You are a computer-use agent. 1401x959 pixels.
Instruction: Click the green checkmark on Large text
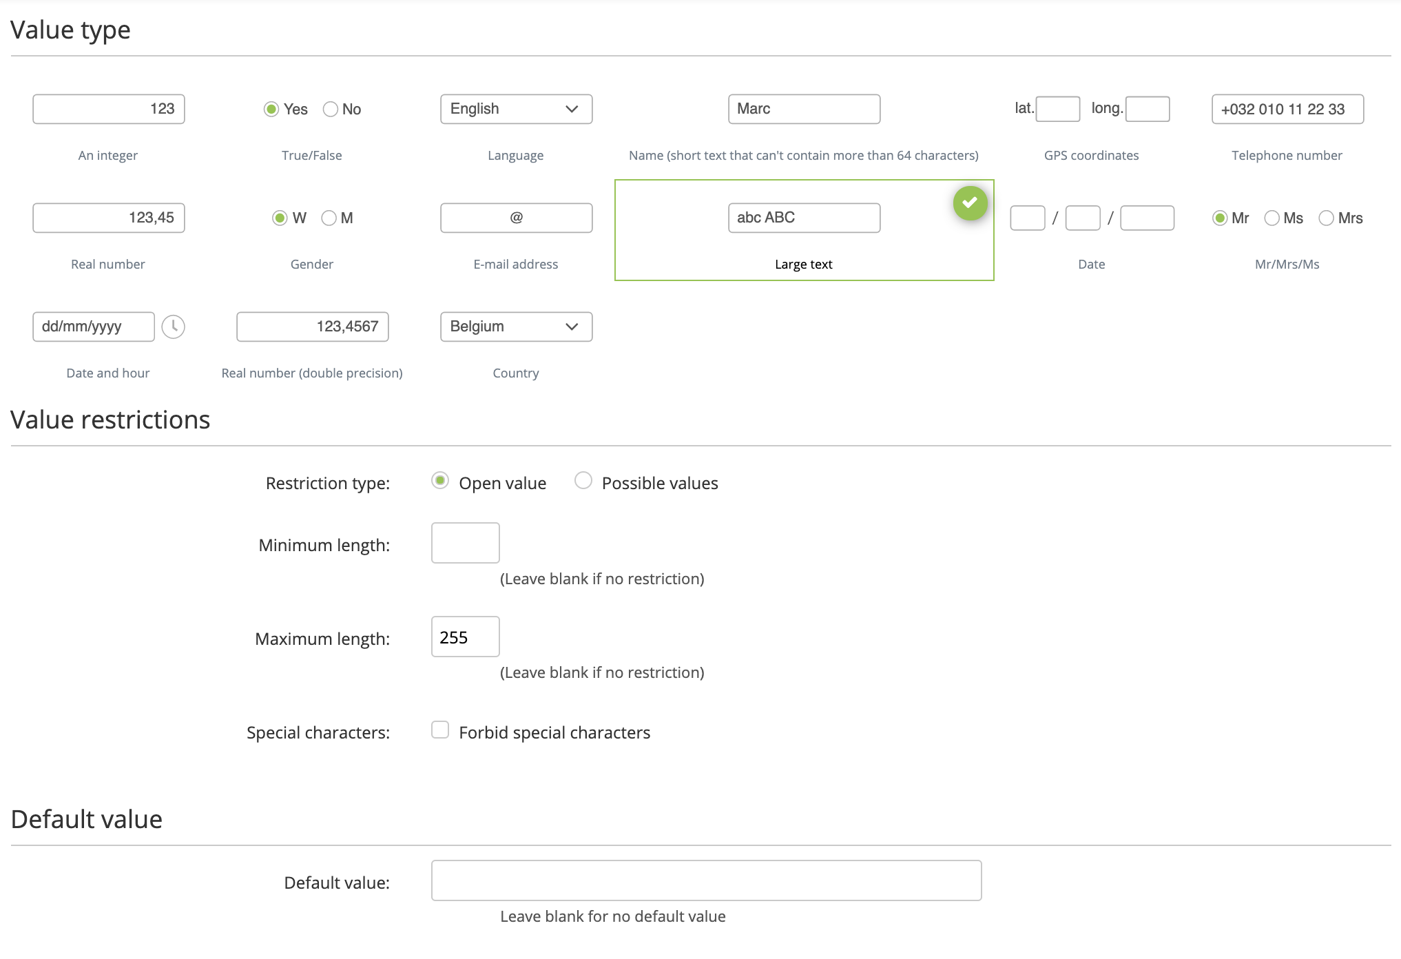click(x=970, y=203)
